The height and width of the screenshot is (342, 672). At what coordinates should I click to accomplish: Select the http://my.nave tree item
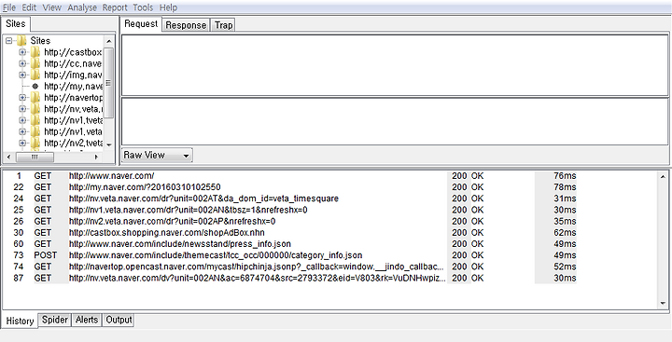click(74, 86)
